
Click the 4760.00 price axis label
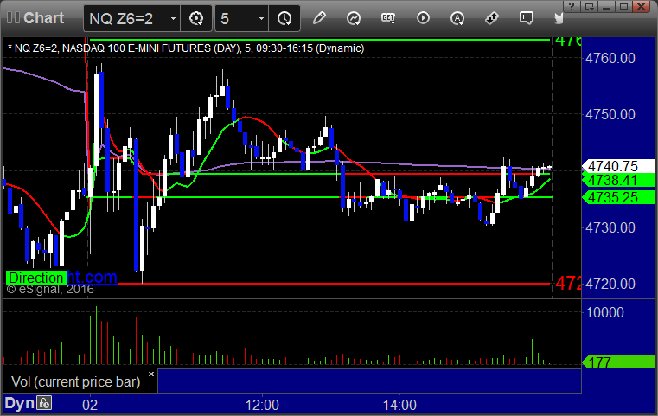click(x=610, y=58)
